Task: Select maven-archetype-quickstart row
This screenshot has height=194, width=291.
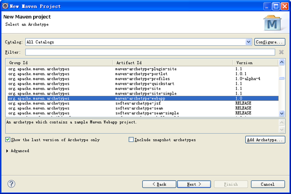Action: point(143,83)
